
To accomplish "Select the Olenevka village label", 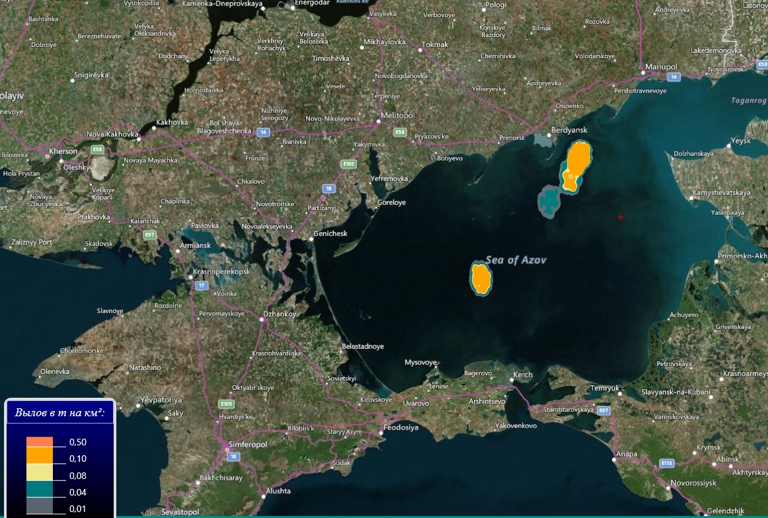I will pyautogui.click(x=55, y=371).
